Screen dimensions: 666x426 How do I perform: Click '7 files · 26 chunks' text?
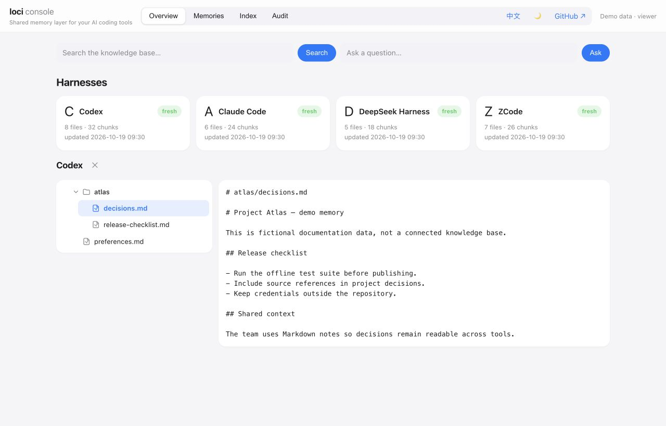click(x=511, y=127)
